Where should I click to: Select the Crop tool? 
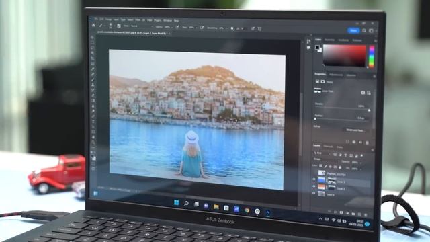pyautogui.click(x=93, y=58)
